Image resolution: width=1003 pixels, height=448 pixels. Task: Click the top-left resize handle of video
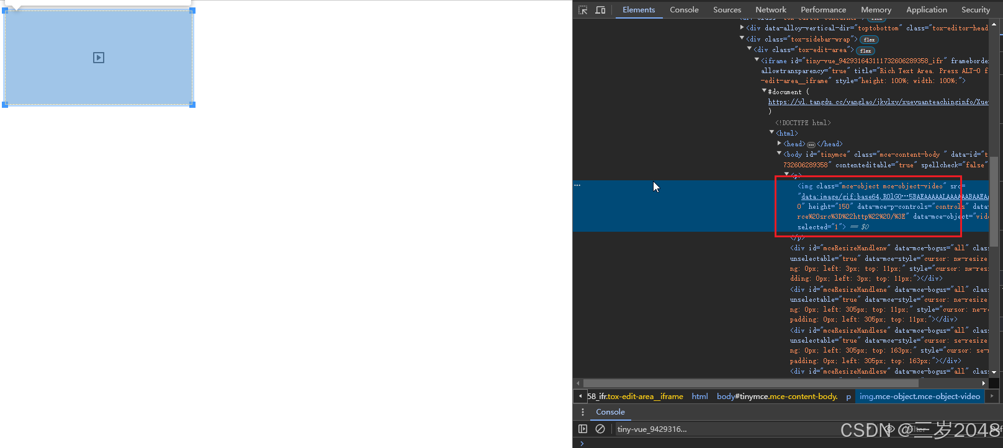(x=5, y=11)
